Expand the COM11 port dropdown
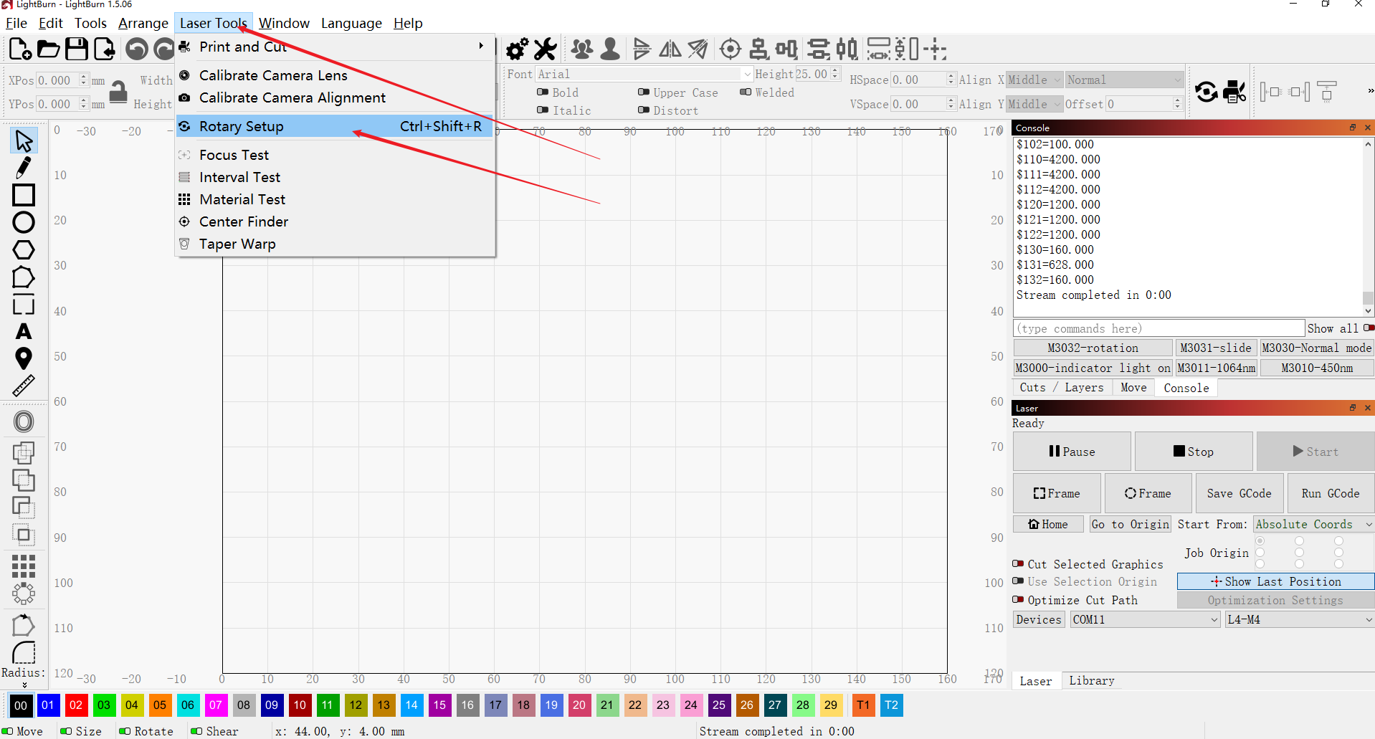Image resolution: width=1375 pixels, height=739 pixels. (1145, 620)
